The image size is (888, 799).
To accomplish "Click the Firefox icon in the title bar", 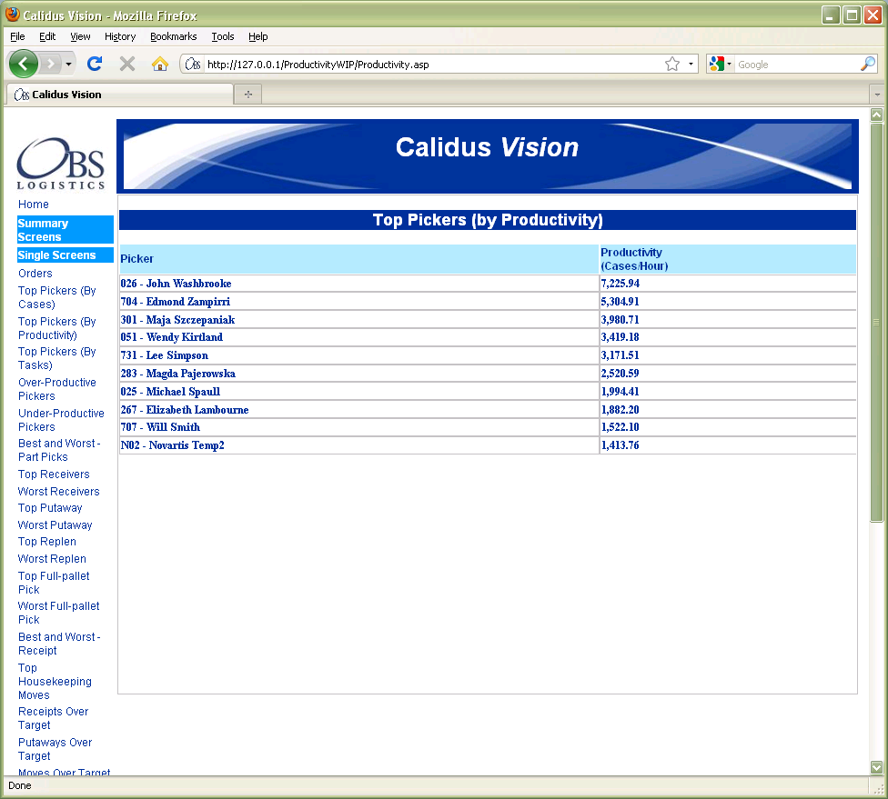I will [x=13, y=15].
